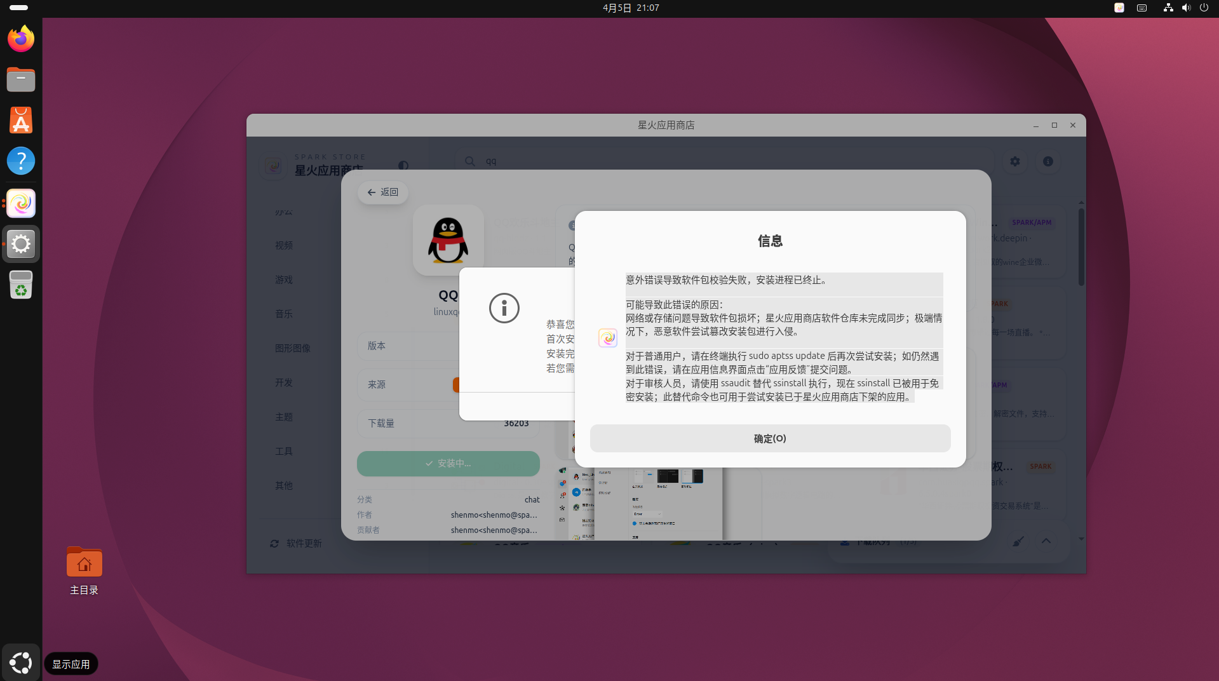Switch to the 图形图像 category
This screenshot has height=681, width=1219.
pyautogui.click(x=293, y=348)
